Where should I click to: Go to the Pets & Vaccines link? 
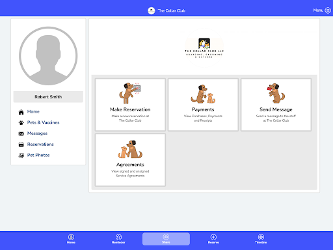point(43,122)
